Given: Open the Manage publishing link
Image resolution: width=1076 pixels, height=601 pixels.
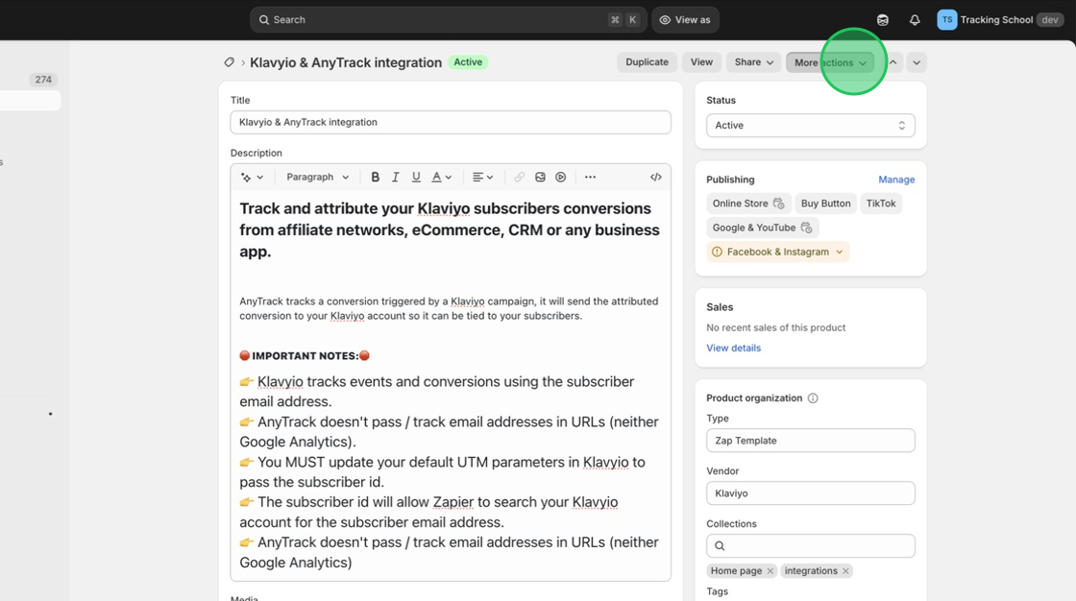Looking at the screenshot, I should tap(896, 180).
